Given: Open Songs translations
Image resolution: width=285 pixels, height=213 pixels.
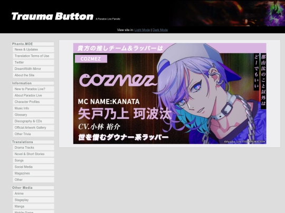Looking at the screenshot, I should pos(33,160).
